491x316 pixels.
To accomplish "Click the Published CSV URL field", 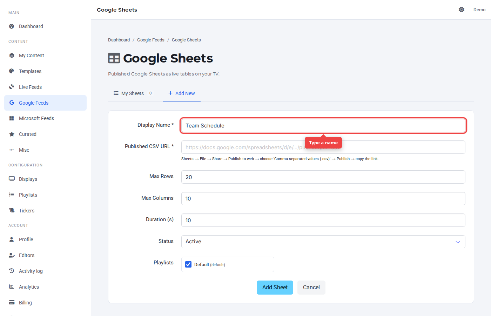I will [323, 147].
